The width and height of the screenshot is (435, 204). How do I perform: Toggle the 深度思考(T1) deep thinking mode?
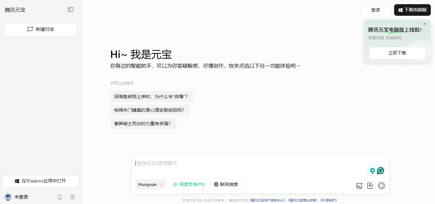[188, 184]
